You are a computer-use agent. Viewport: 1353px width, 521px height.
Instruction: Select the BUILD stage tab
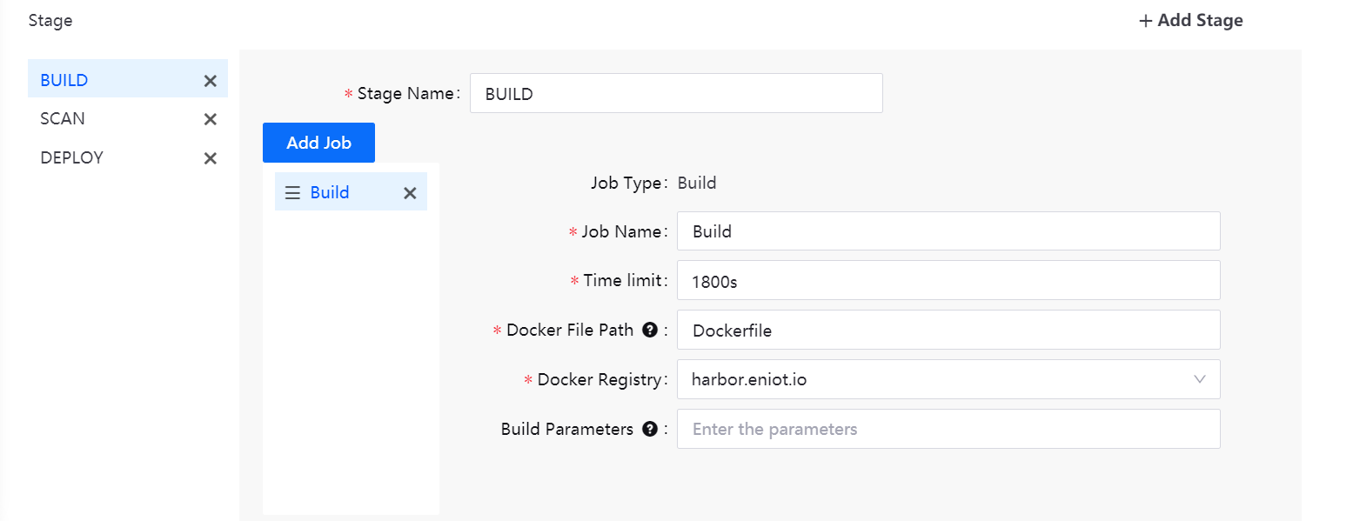point(64,80)
